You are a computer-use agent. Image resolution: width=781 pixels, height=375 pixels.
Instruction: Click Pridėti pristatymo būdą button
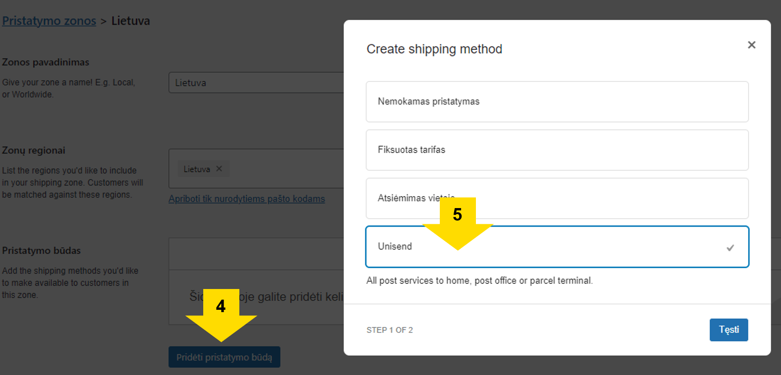click(x=224, y=357)
